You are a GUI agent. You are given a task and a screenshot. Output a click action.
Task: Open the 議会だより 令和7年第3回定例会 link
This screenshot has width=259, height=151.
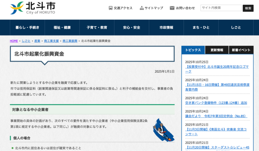click(x=216, y=116)
